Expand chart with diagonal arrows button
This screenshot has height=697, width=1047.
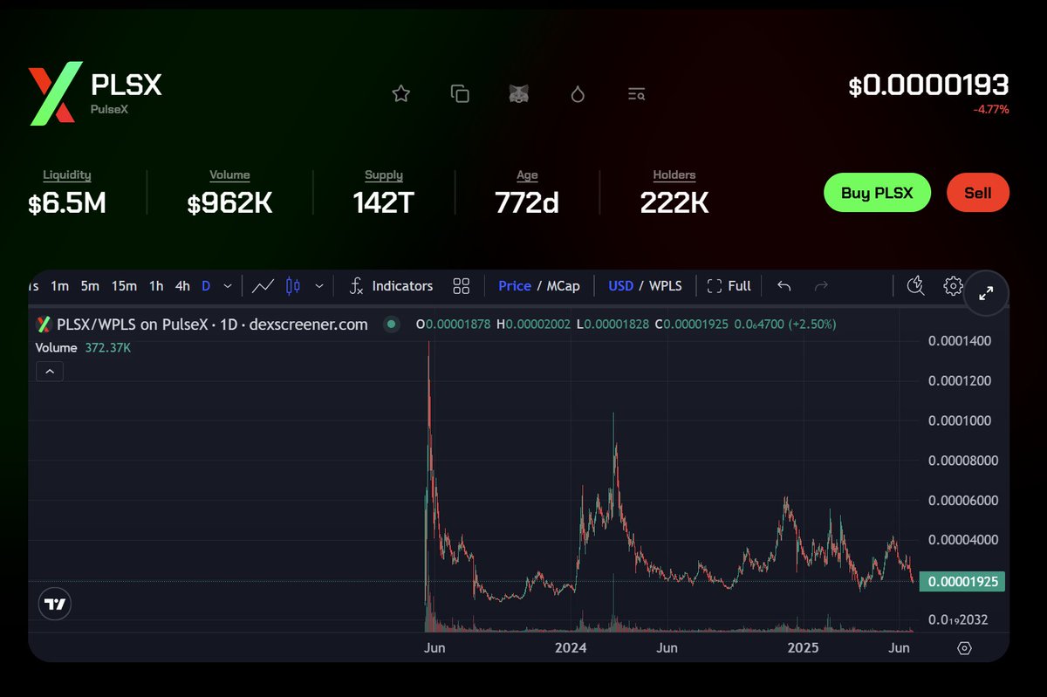[x=986, y=293]
